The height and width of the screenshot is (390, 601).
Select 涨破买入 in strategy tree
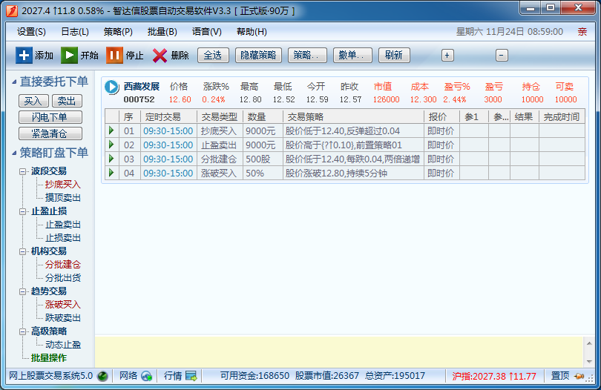(63, 305)
